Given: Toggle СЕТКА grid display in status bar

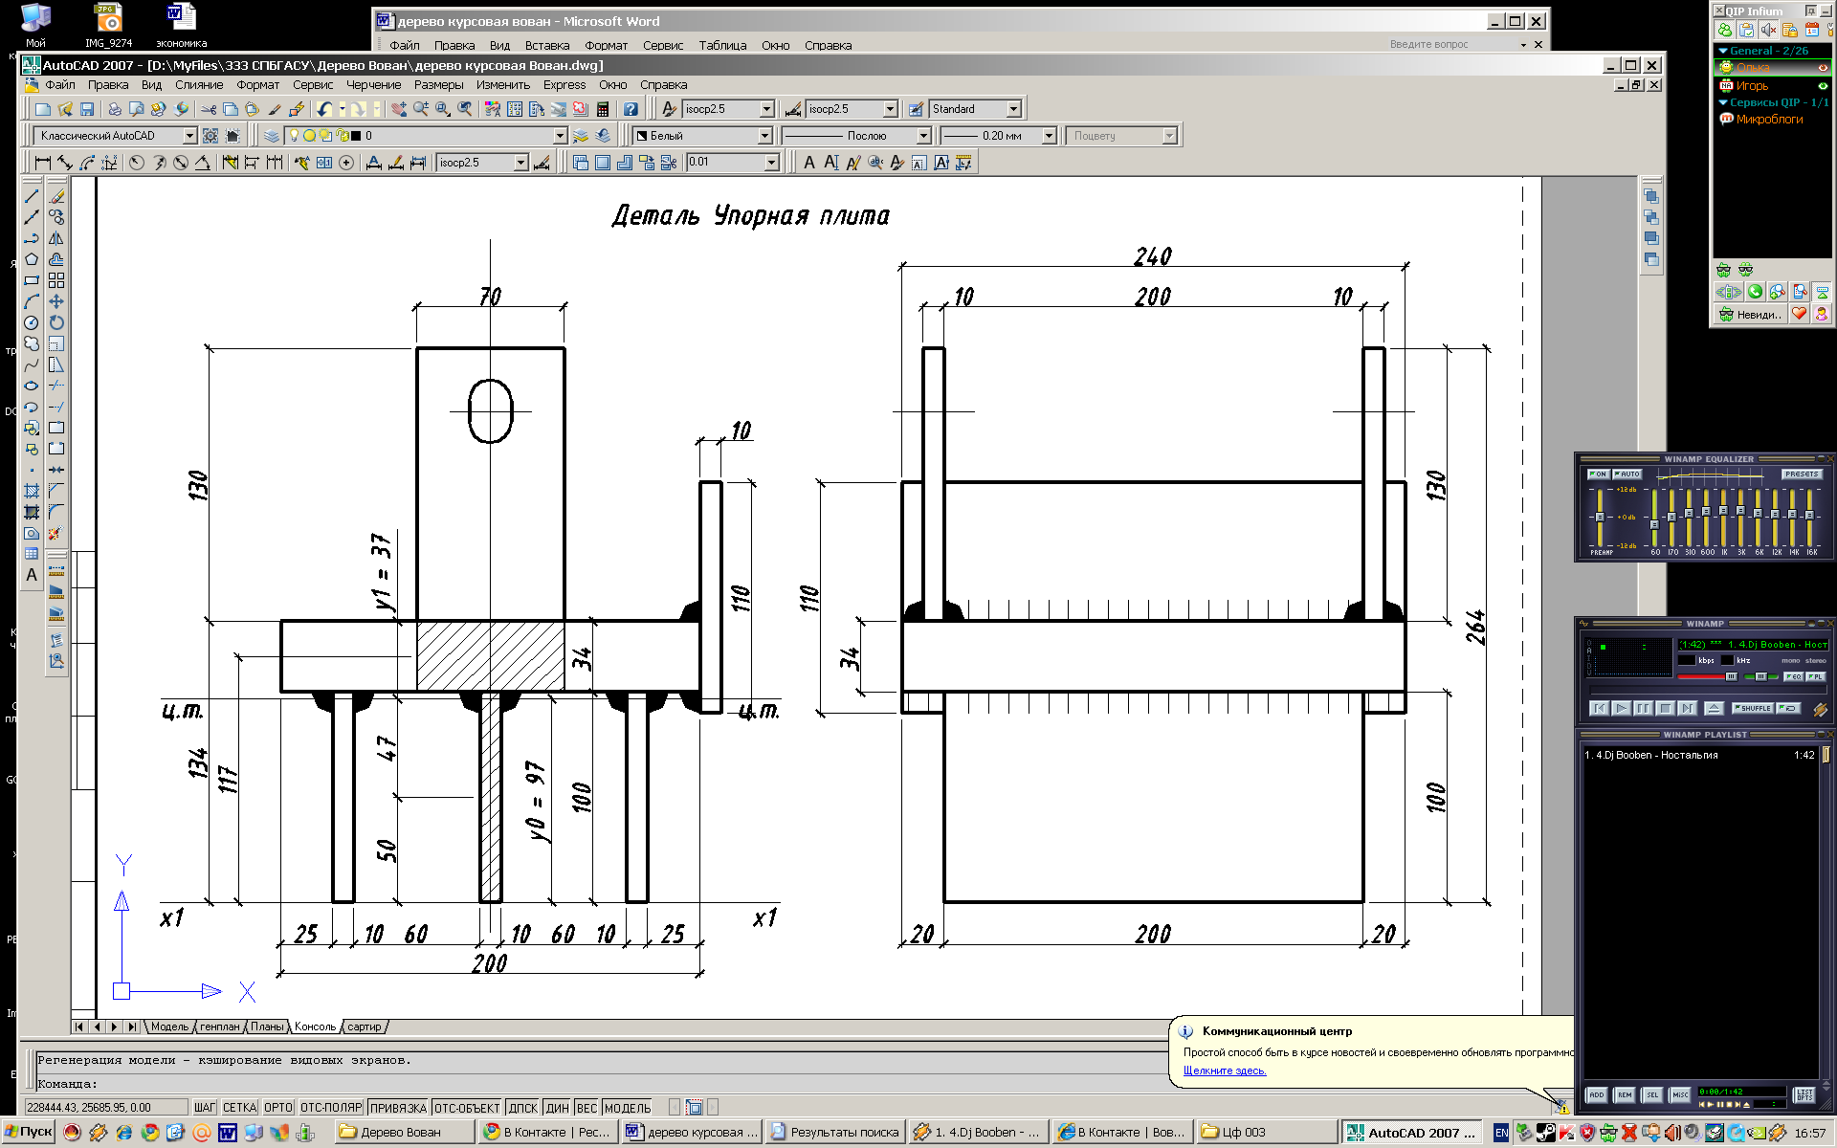Looking at the screenshot, I should tap(240, 1108).
